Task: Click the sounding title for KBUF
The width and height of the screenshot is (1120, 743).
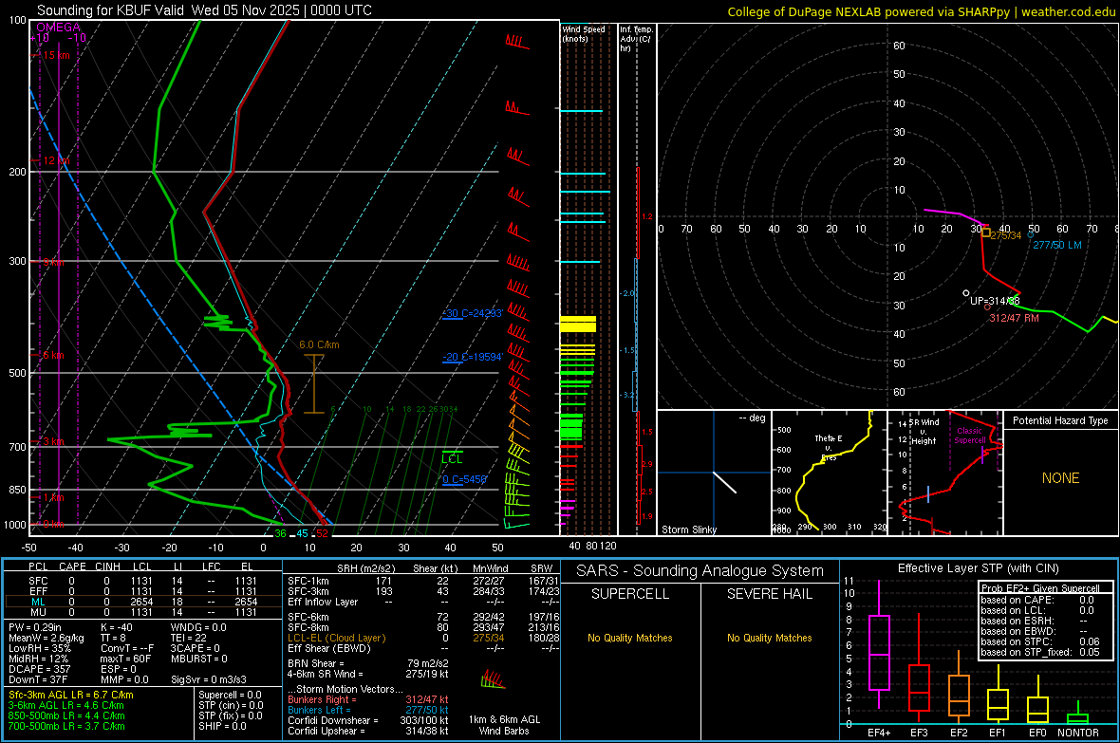Action: [204, 10]
